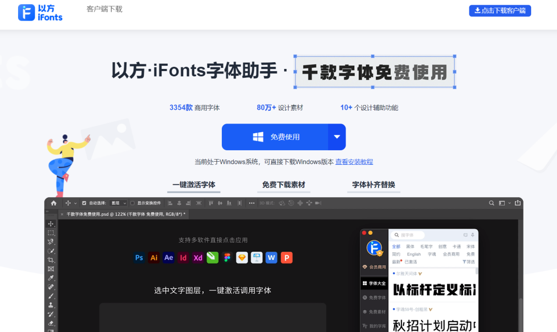Screen dimensions: 557x332
Task: Click the iFonts logo in the header
Action: [x=40, y=13]
